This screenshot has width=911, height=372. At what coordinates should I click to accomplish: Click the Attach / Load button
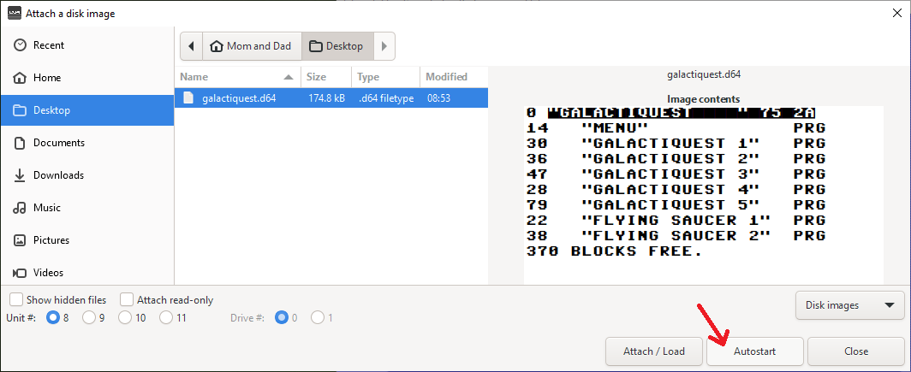pos(654,351)
